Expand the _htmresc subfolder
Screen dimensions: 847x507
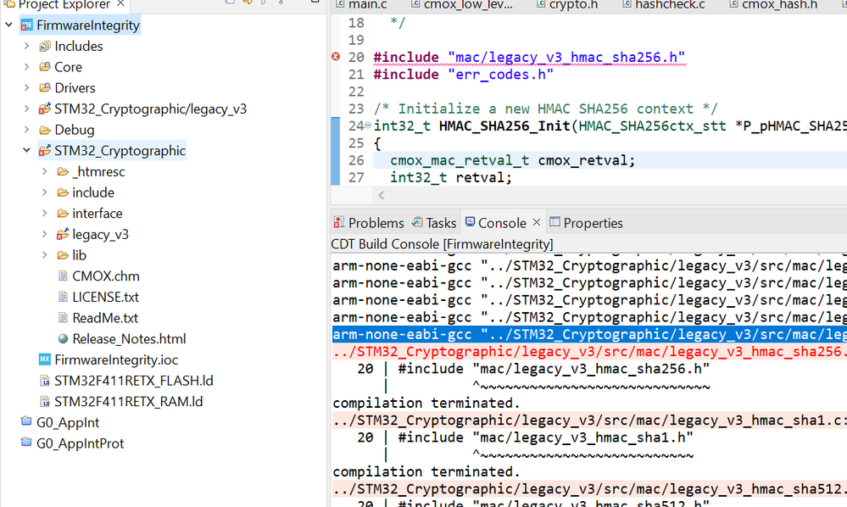pyautogui.click(x=45, y=172)
